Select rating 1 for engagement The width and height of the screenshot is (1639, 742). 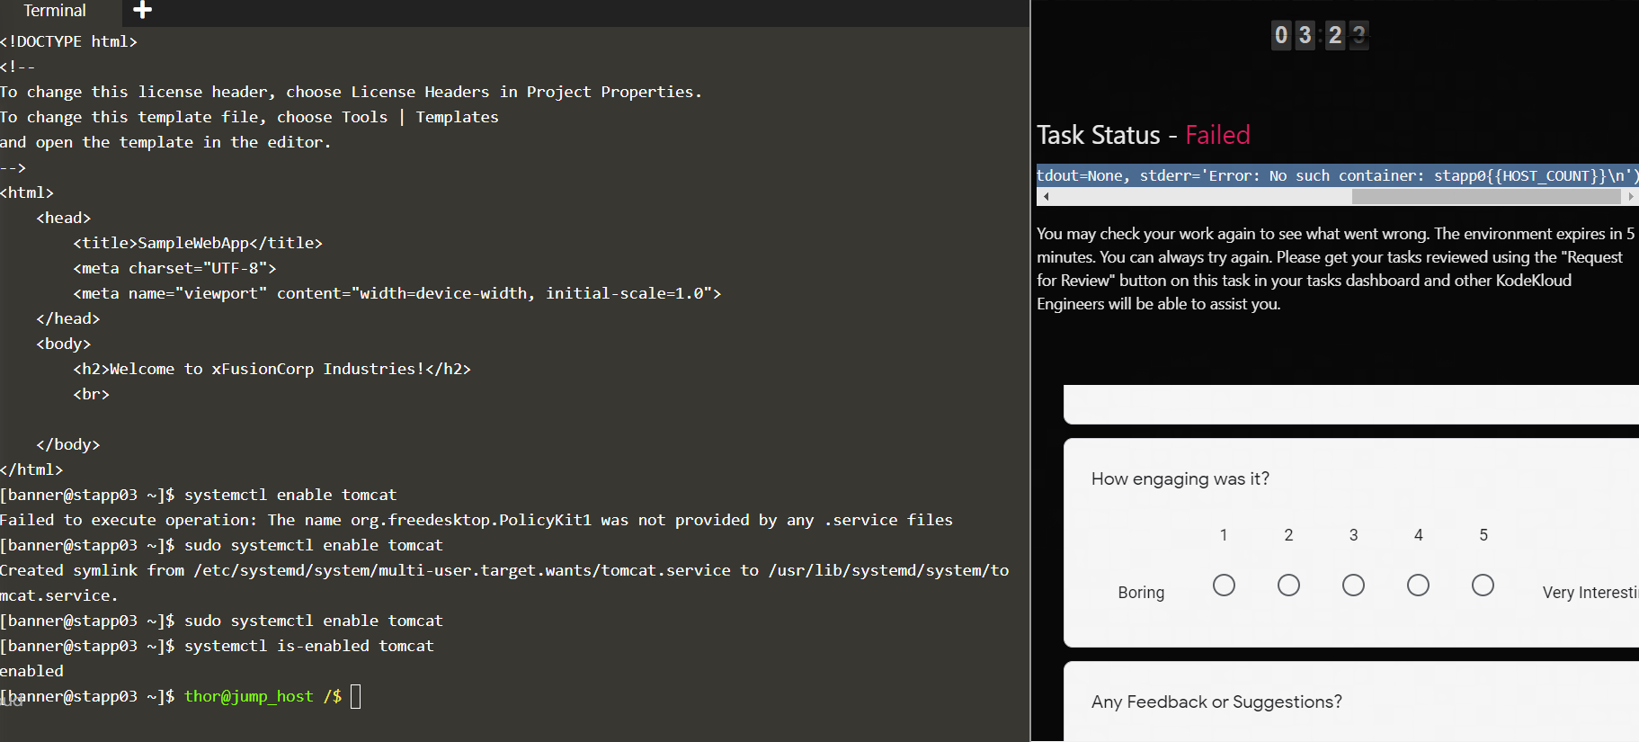[x=1224, y=586]
